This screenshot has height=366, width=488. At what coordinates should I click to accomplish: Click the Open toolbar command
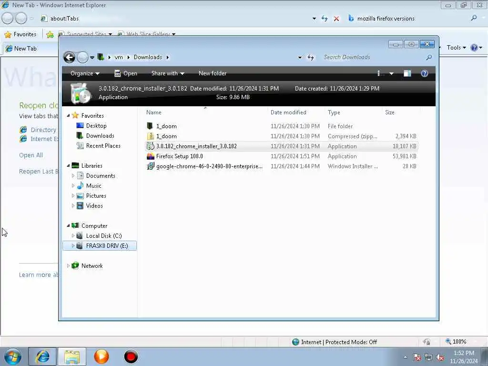(126, 73)
